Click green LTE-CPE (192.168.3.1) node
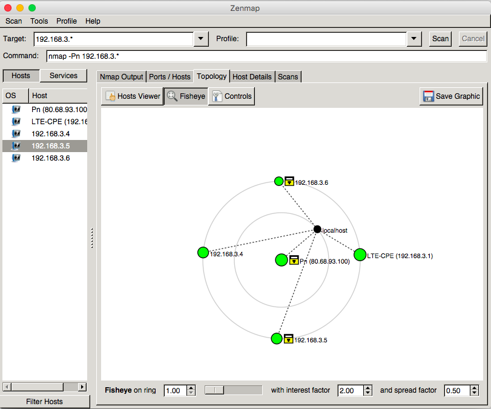The image size is (491, 409). click(360, 255)
